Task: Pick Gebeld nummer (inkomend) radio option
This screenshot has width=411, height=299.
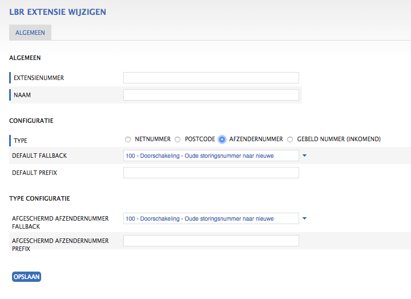Action: tap(290, 139)
